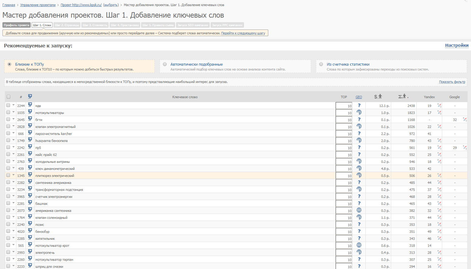Go to the 'Запуск PPC кампании' tab
Image resolution: width=471 pixels, height=269 pixels.
tap(227, 25)
